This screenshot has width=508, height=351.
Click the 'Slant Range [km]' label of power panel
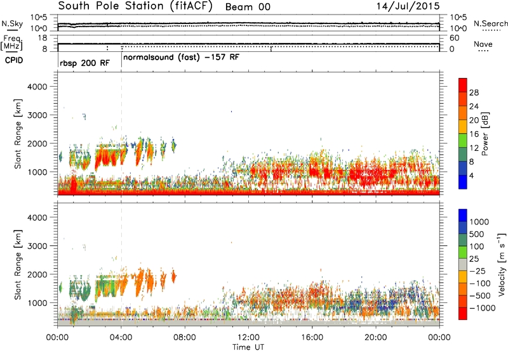(18, 134)
